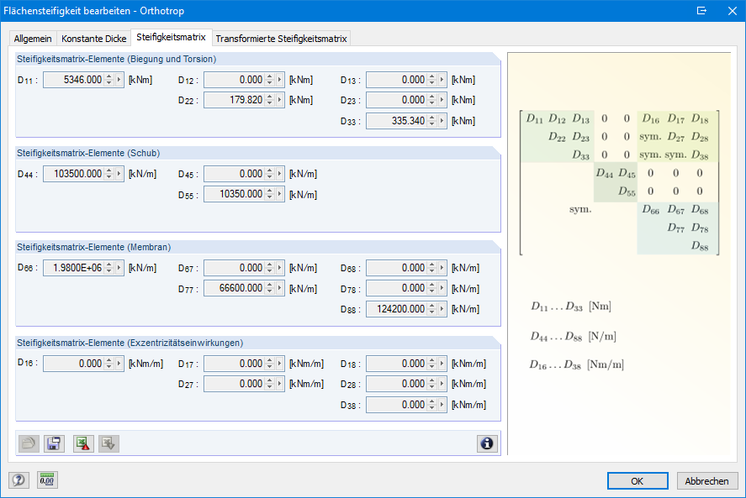The width and height of the screenshot is (746, 498).
Task: Open D66 field arrow menu
Action: (x=119, y=268)
